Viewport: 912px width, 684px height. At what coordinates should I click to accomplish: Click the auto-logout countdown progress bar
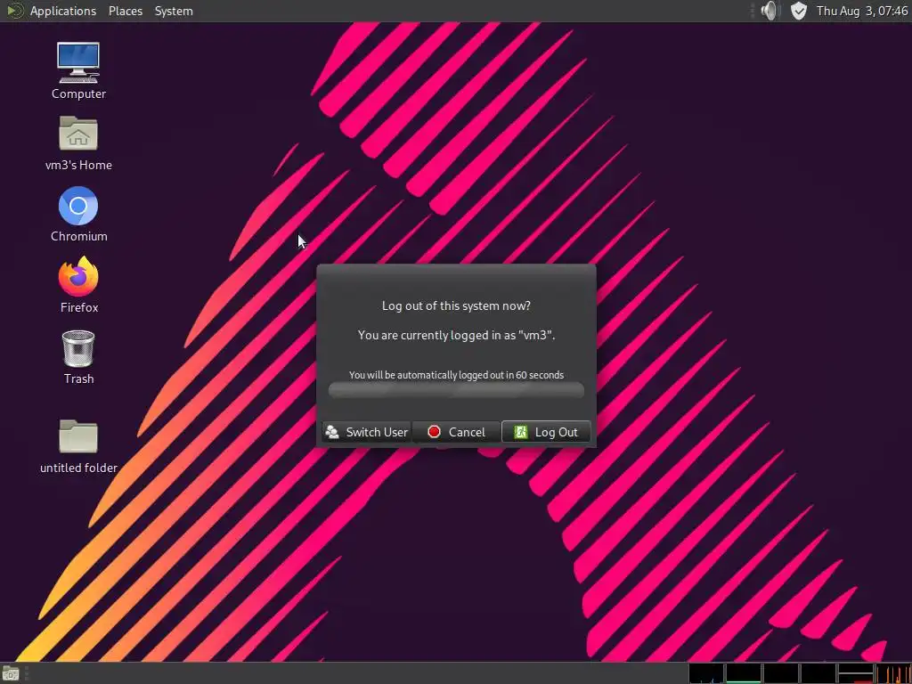tap(456, 390)
